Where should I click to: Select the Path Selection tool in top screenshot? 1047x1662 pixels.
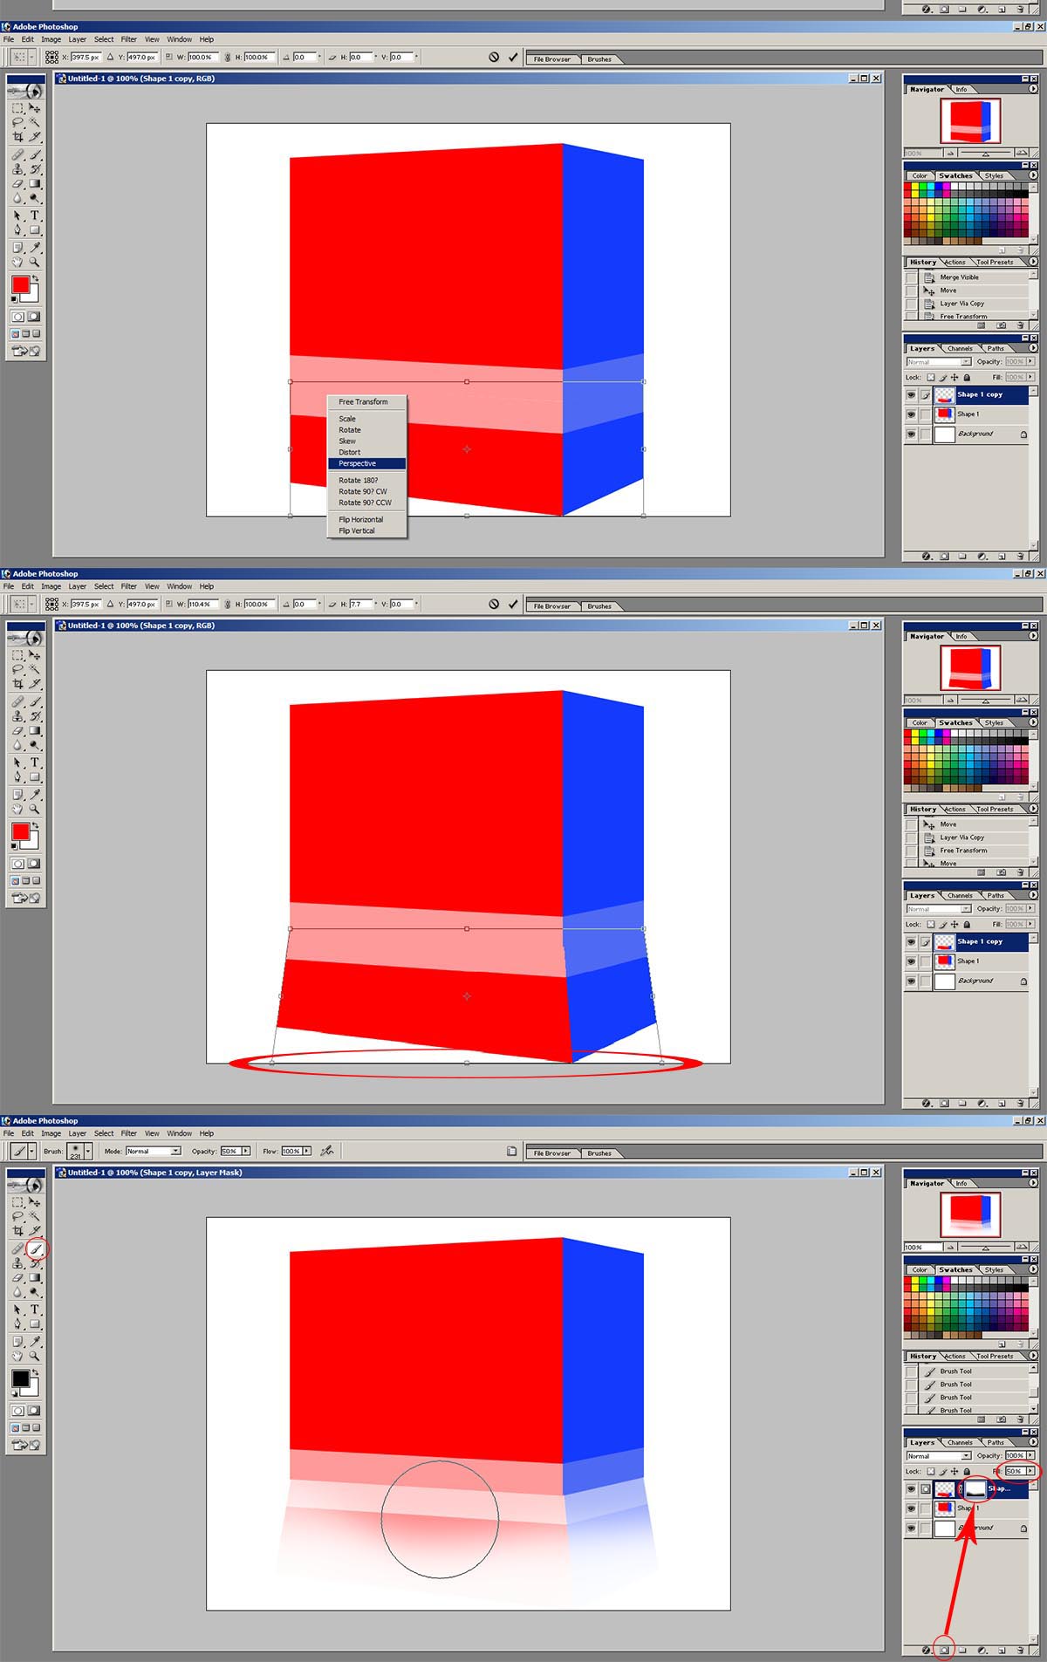pos(17,215)
